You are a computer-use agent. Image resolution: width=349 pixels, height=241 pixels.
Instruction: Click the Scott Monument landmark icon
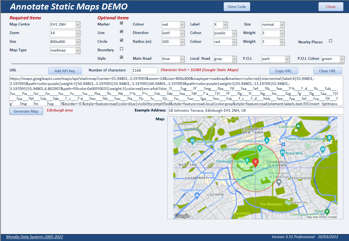coord(267,140)
